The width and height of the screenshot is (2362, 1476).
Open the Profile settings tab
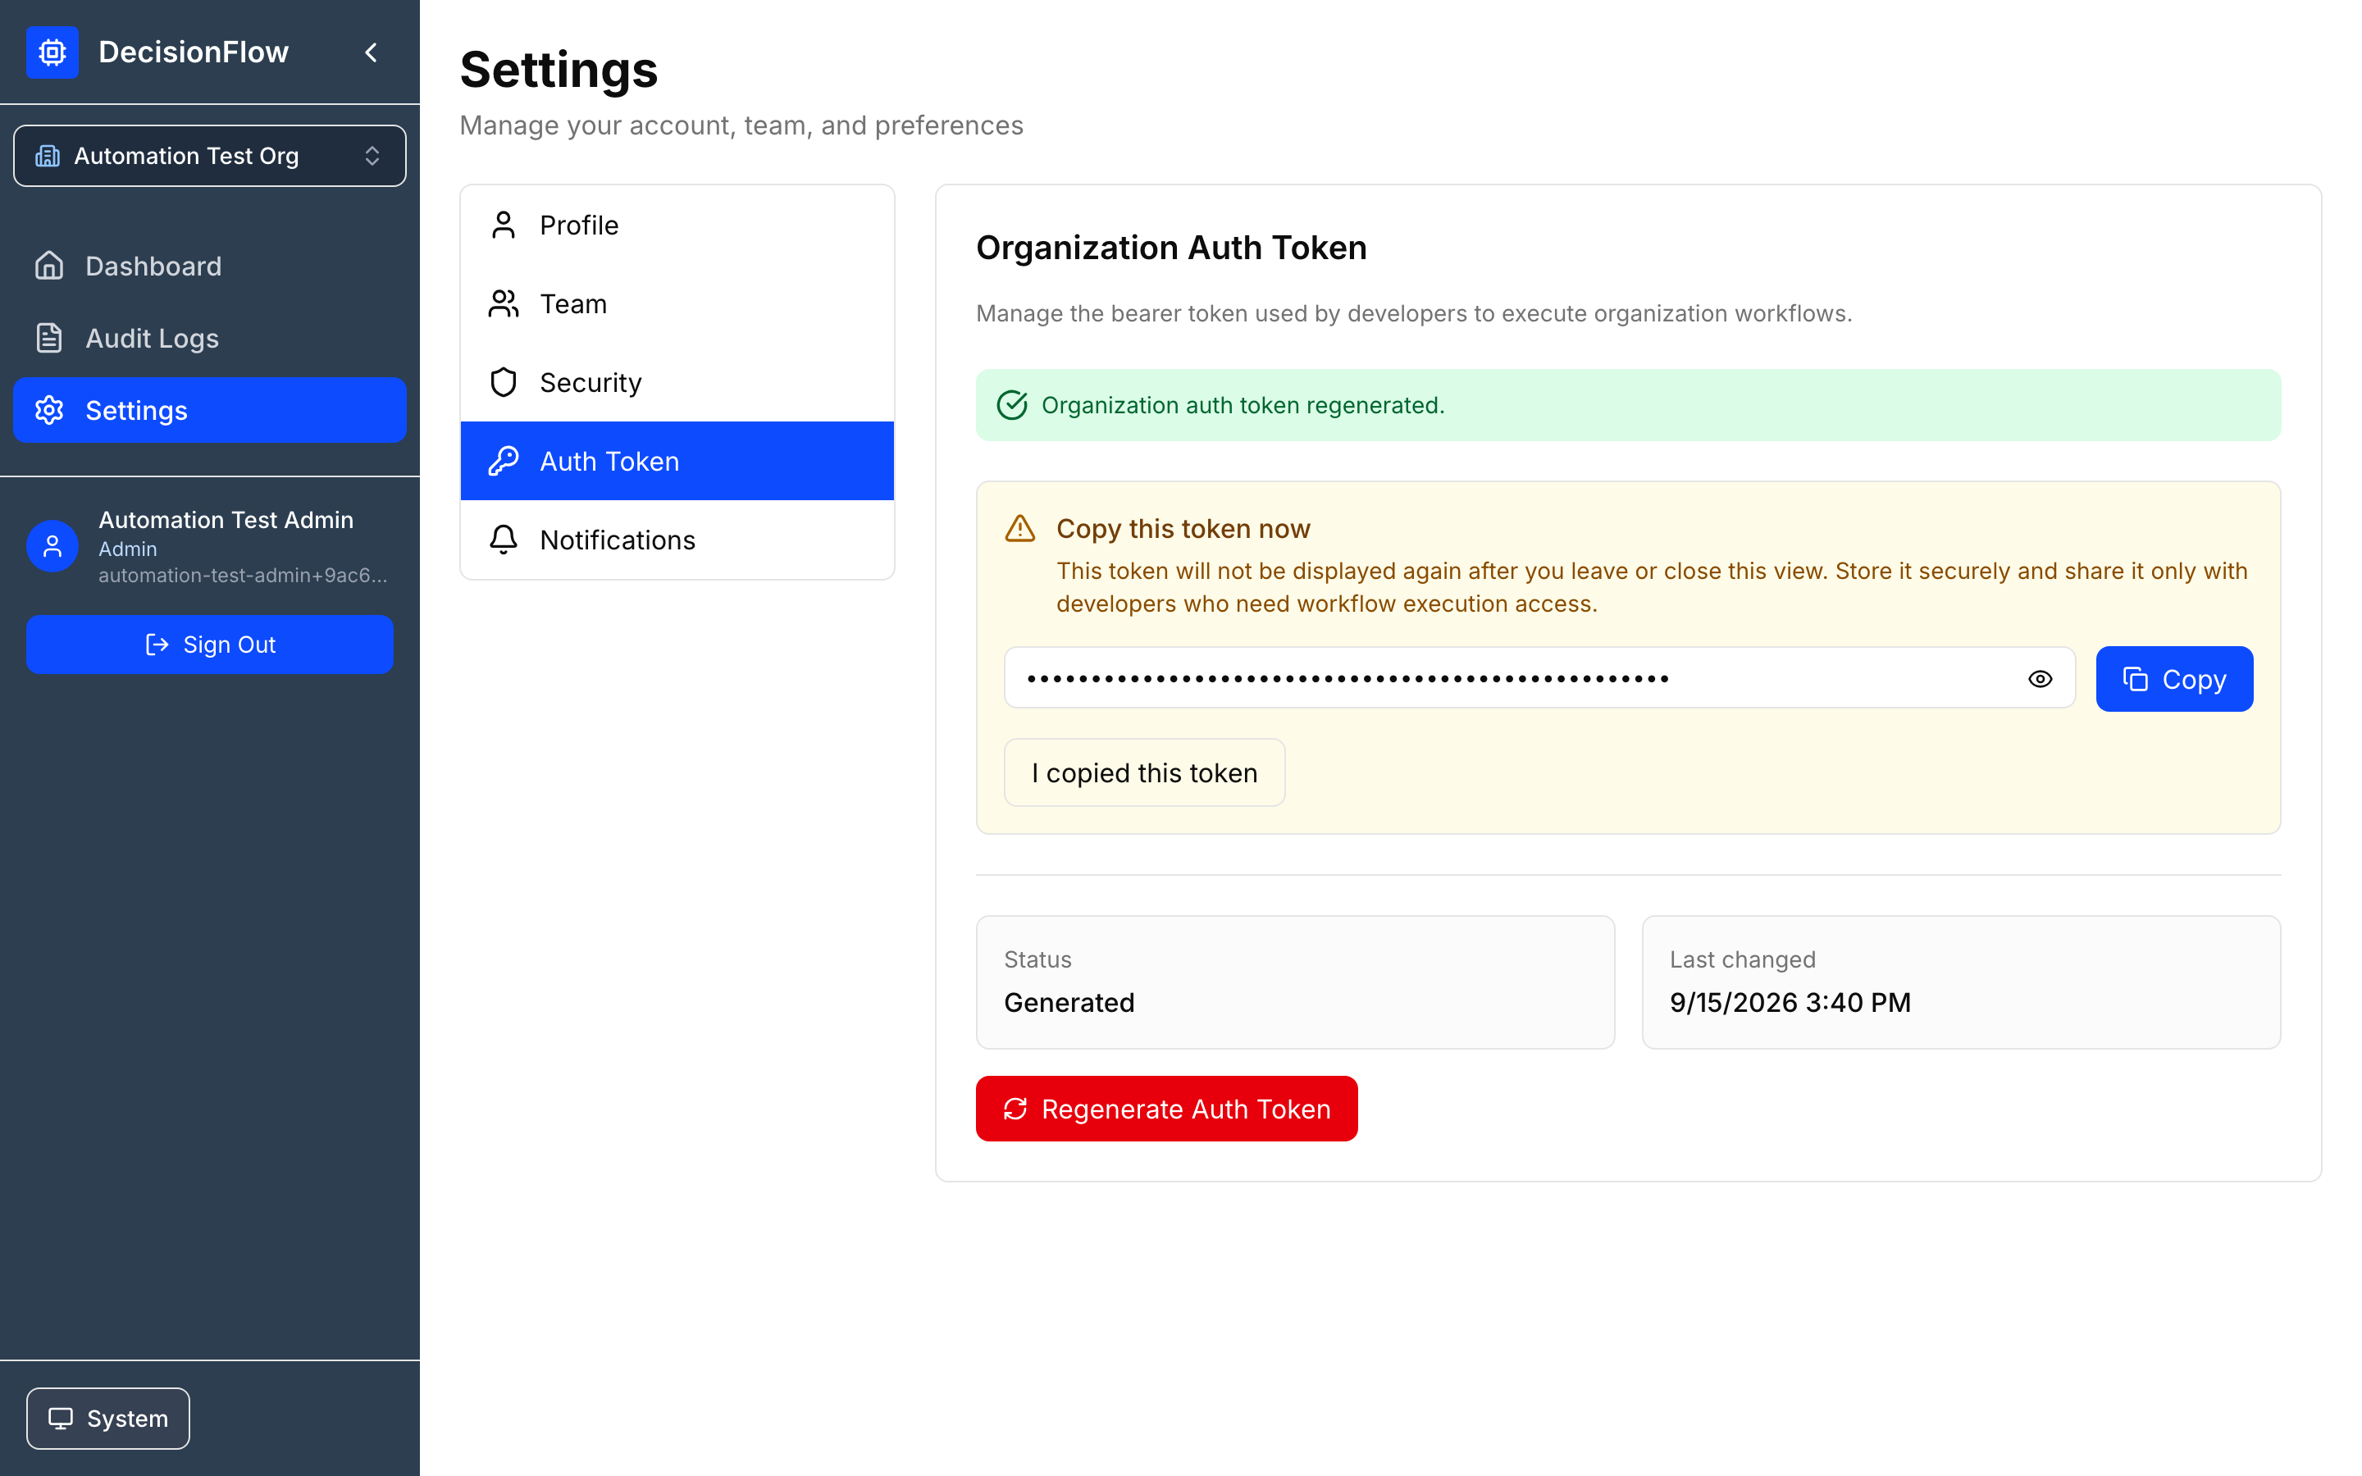pyautogui.click(x=677, y=225)
